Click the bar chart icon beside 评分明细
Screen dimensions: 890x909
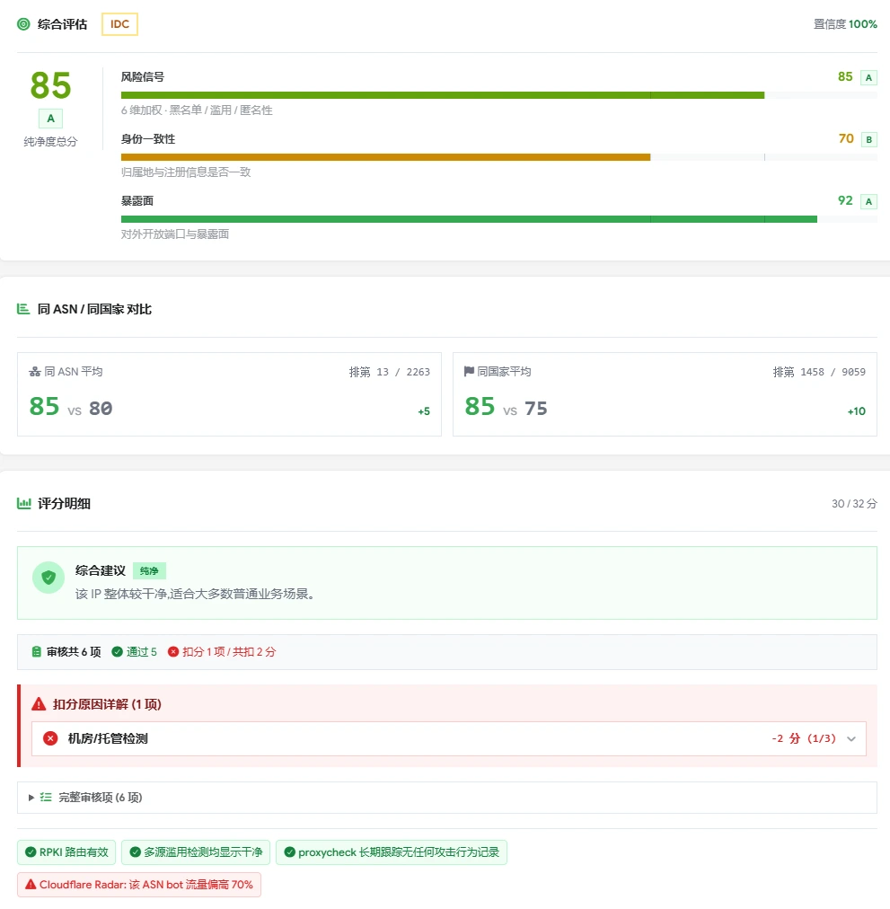point(23,503)
